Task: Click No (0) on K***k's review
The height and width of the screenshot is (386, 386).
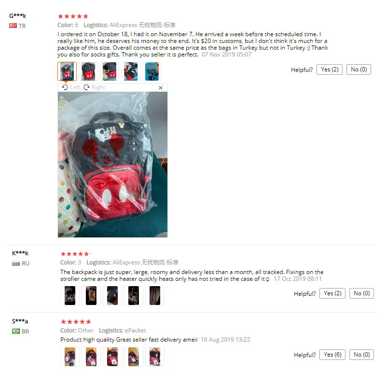Action: (x=361, y=293)
